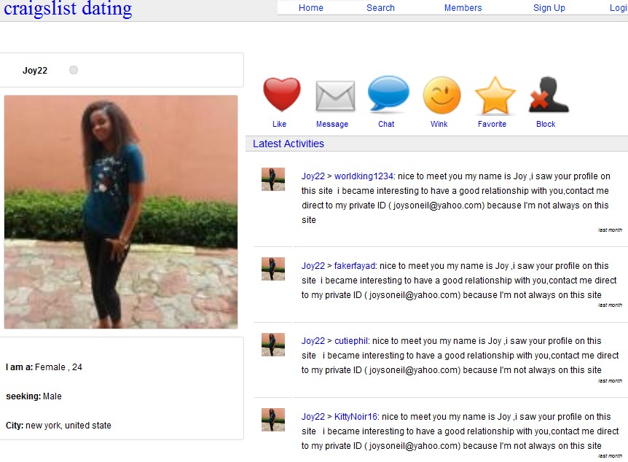The width and height of the screenshot is (628, 462).
Task: Open the avatar thumbnail beside the cutiephil activity
Action: click(273, 345)
